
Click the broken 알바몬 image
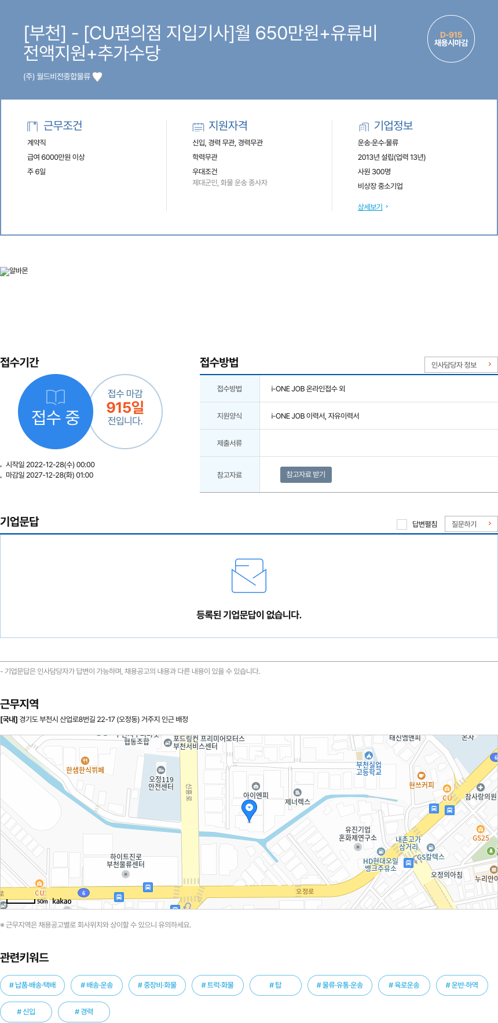(14, 271)
